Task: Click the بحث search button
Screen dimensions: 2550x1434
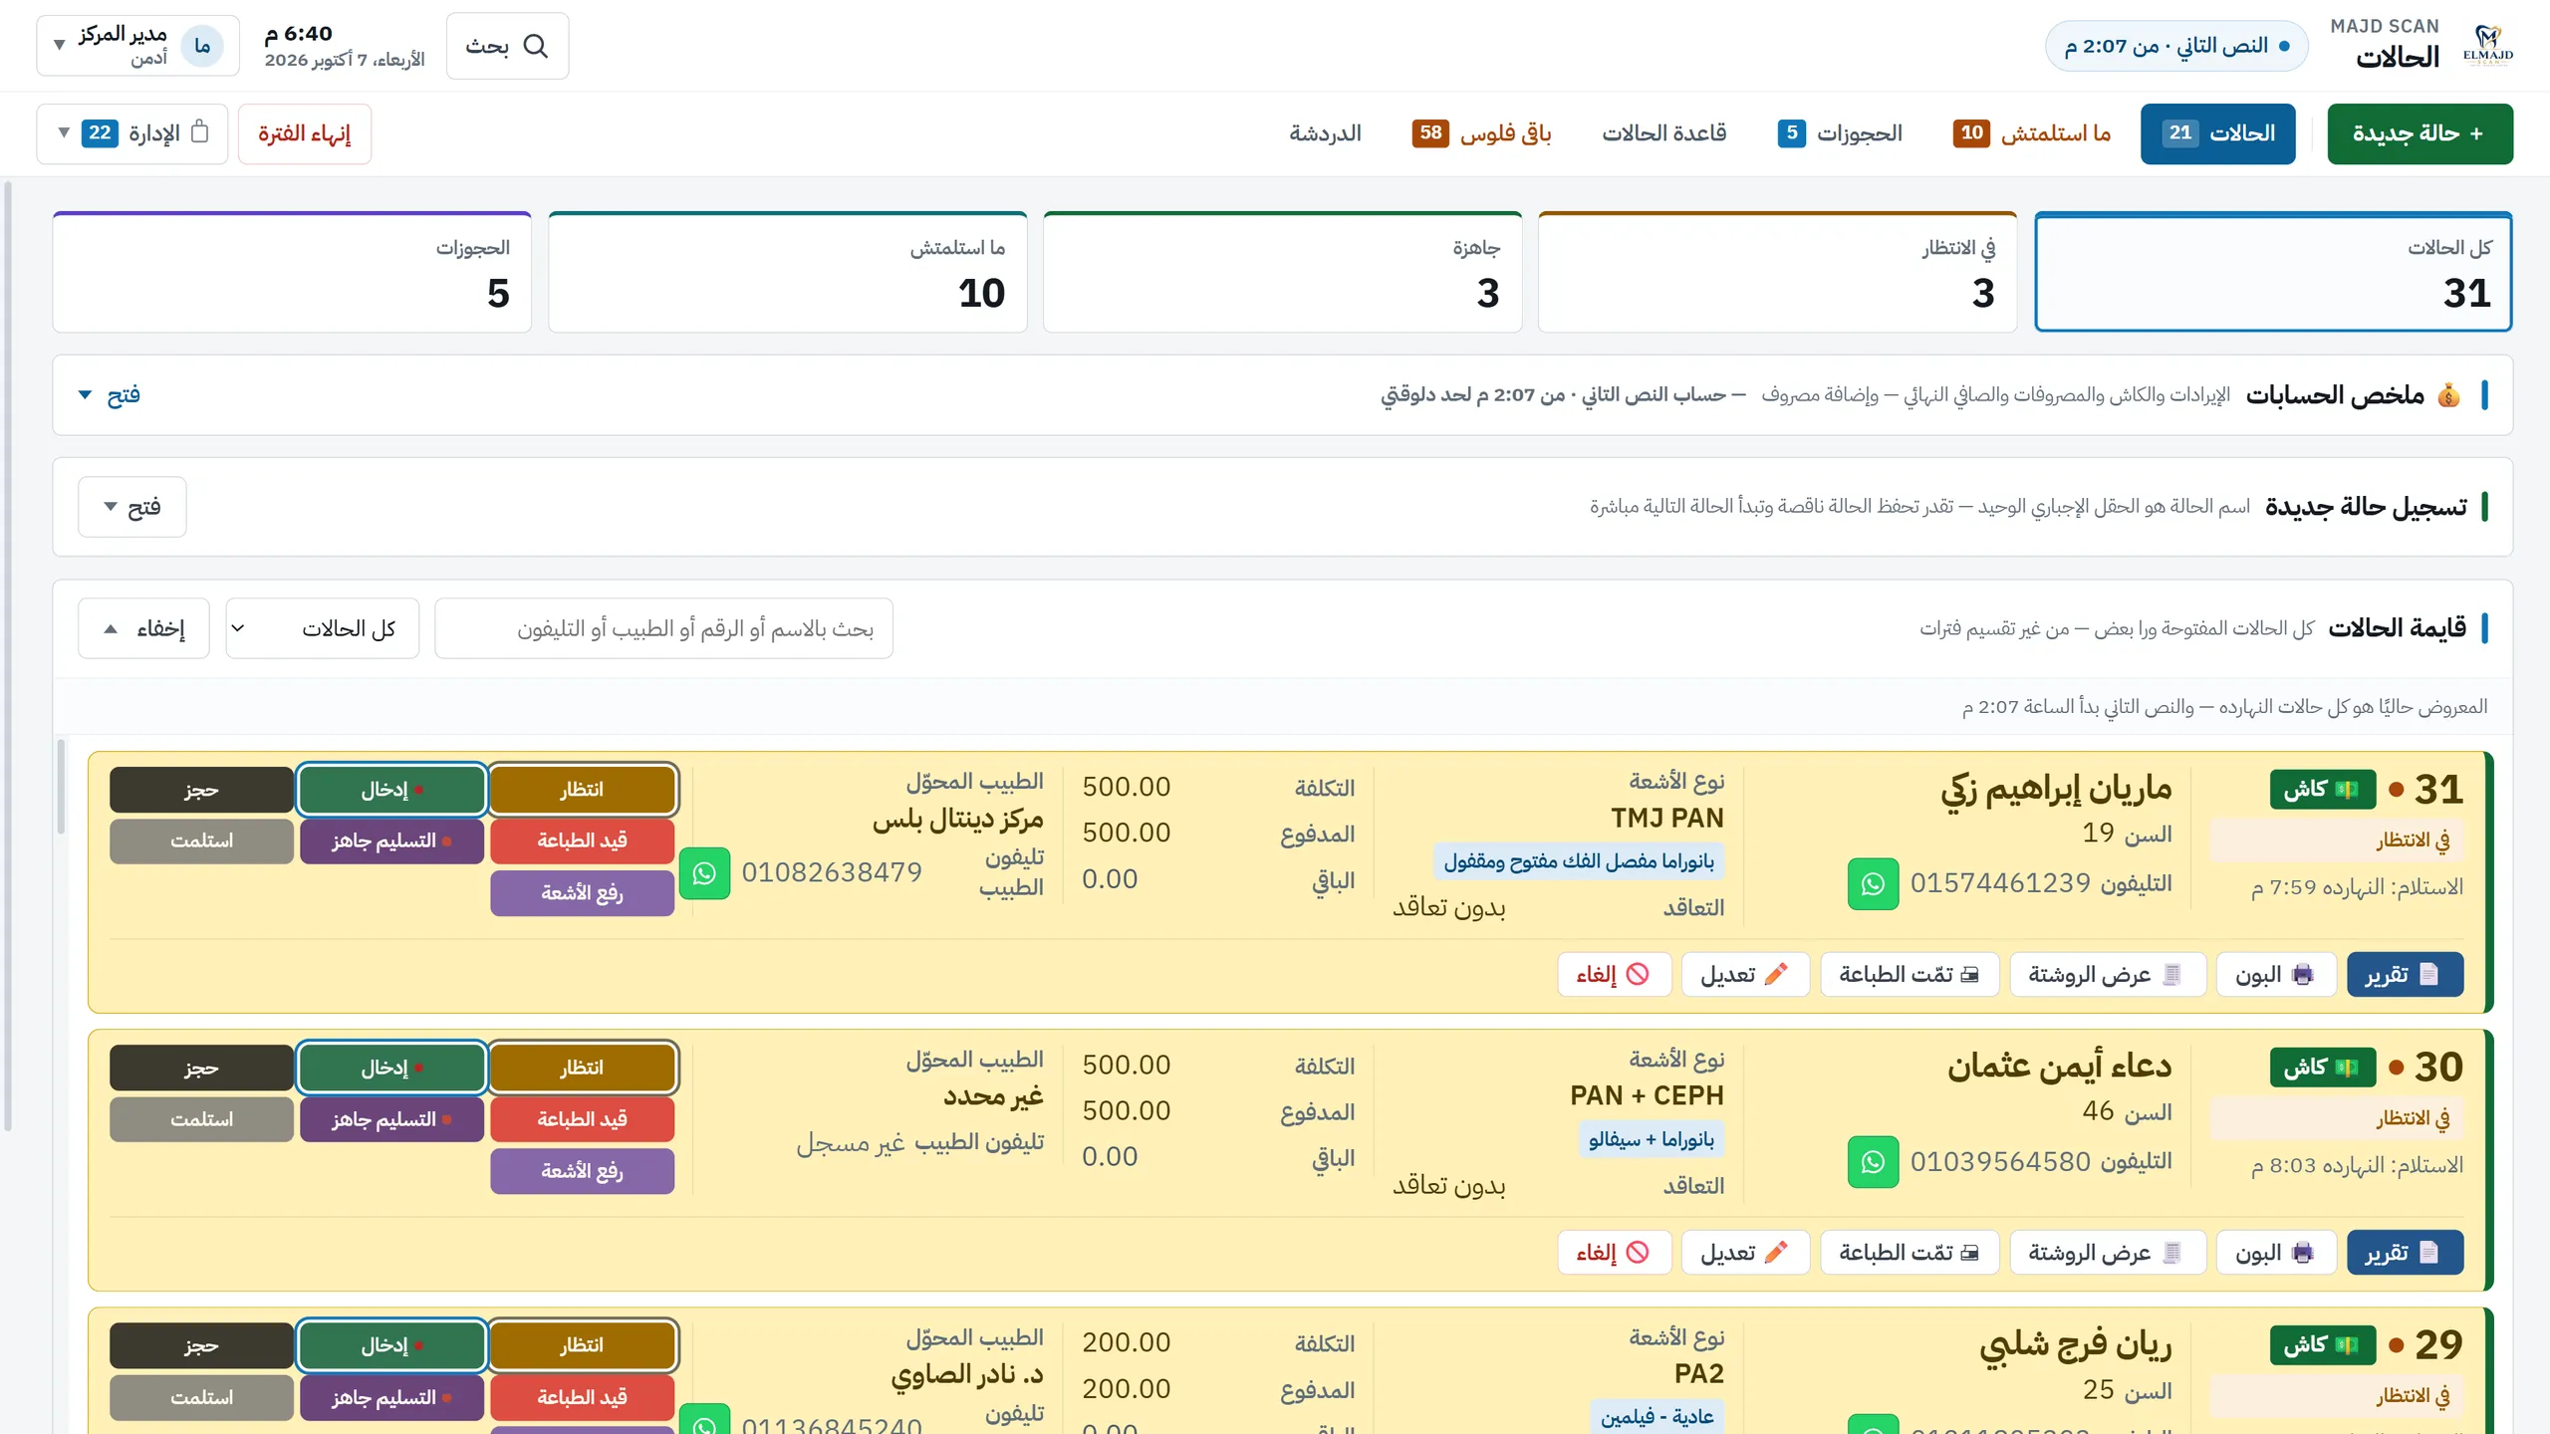Action: click(508, 46)
